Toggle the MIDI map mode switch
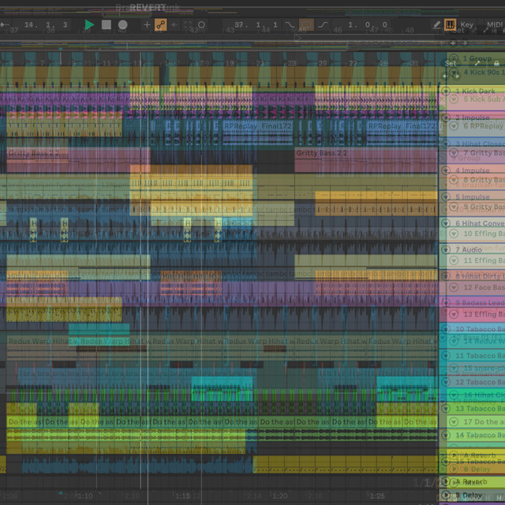Viewport: 505px width, 505px height. 495,25
